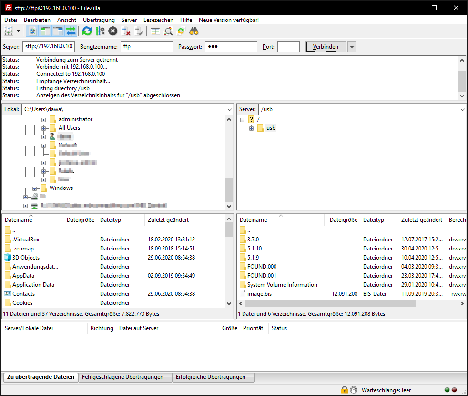Click the message log vertical scrollbar
Viewport: 468px width, 396px height.
click(462, 78)
